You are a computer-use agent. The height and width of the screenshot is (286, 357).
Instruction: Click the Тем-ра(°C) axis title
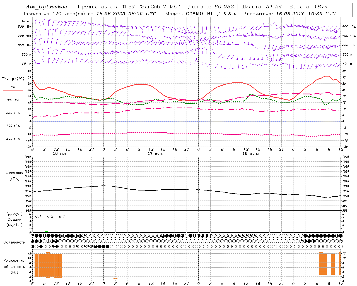pos(13,79)
